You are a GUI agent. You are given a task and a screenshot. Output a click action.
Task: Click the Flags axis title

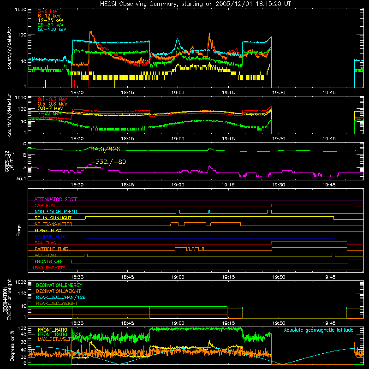point(18,230)
